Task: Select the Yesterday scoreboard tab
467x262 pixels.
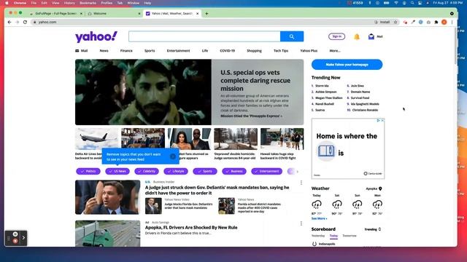Action: click(x=318, y=236)
